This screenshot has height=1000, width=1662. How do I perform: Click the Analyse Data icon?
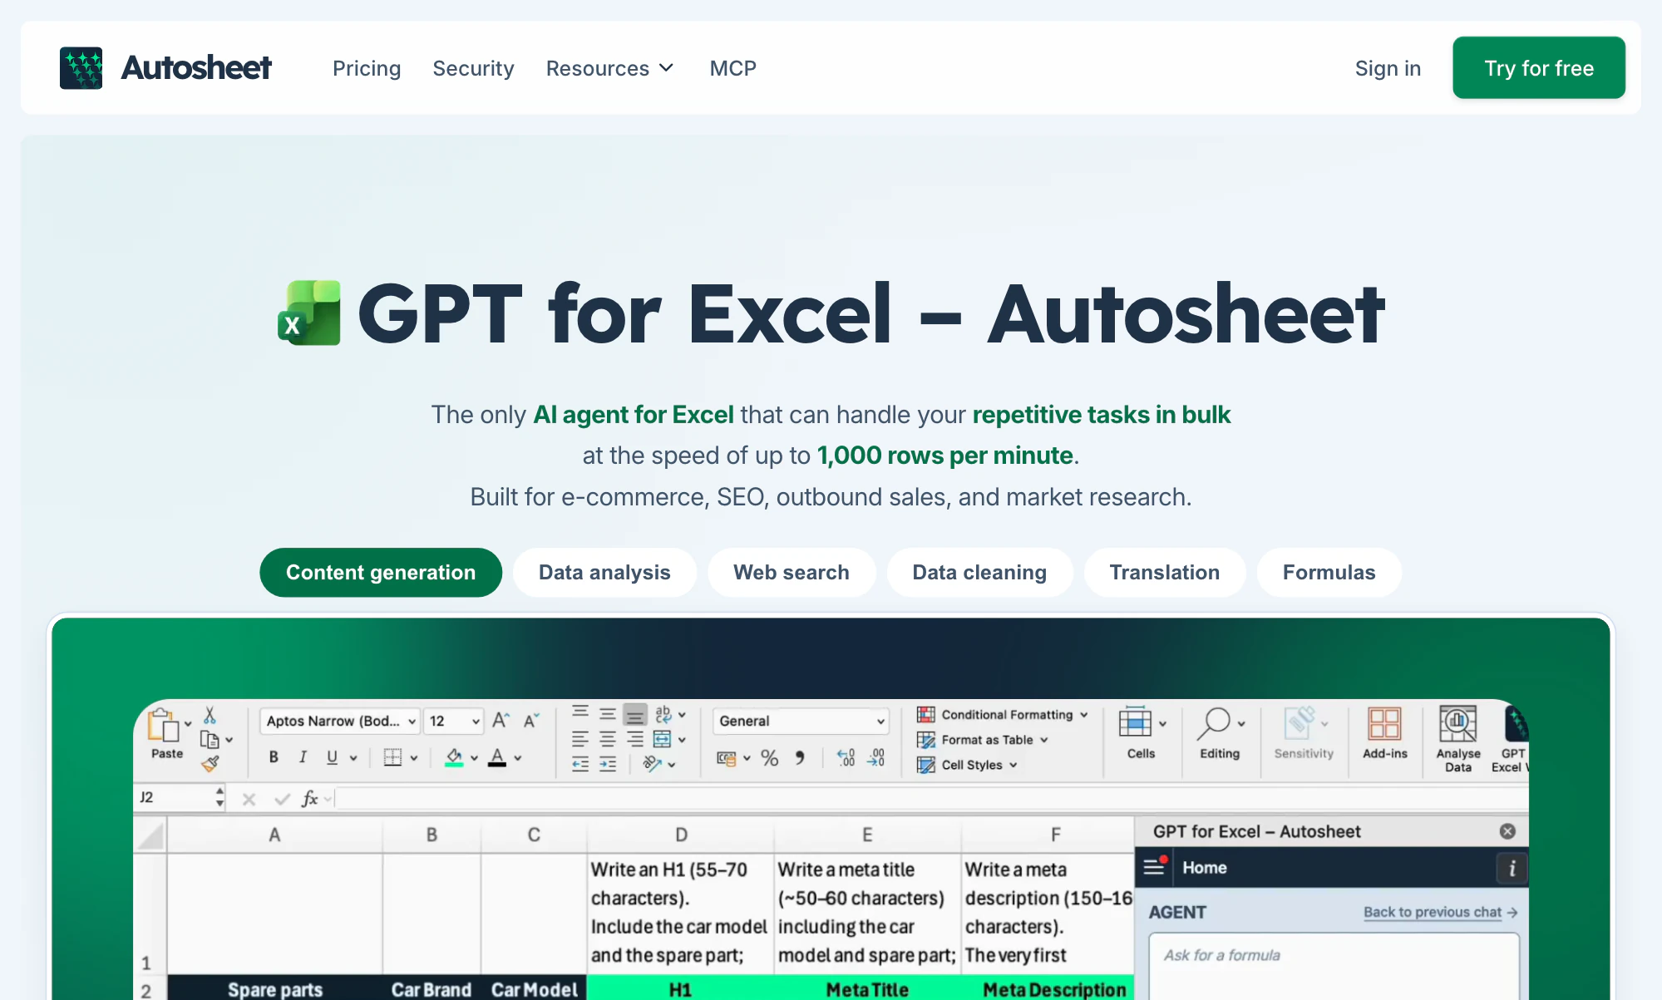[x=1457, y=724]
